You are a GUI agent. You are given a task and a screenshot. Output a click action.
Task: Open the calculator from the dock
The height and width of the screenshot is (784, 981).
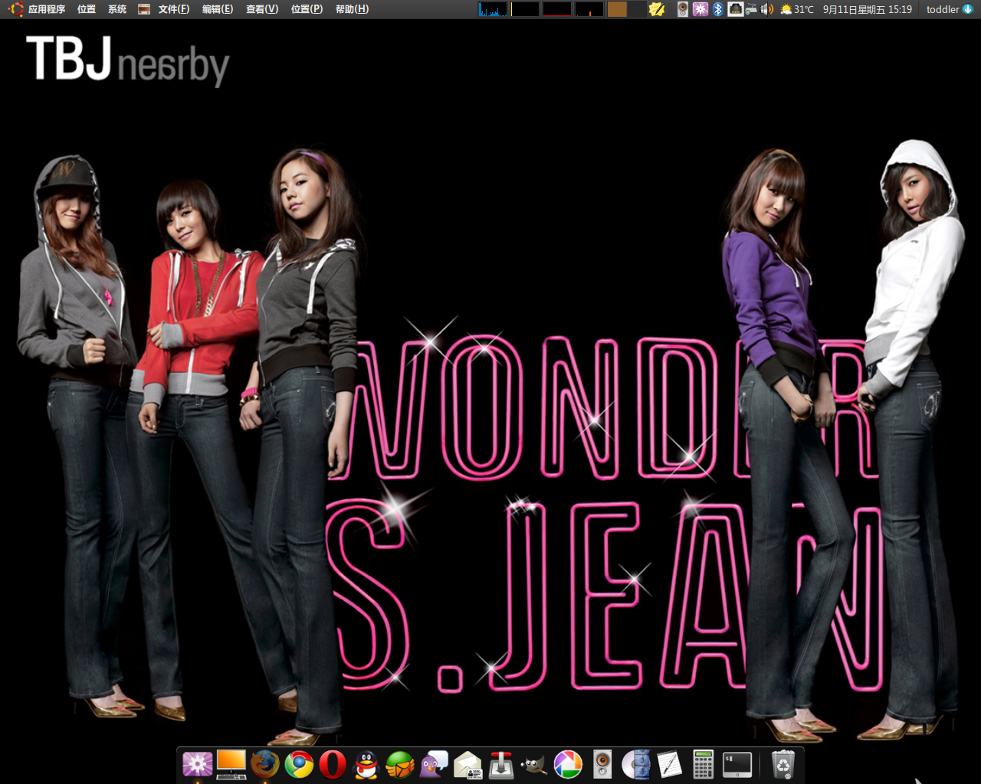pyautogui.click(x=703, y=764)
